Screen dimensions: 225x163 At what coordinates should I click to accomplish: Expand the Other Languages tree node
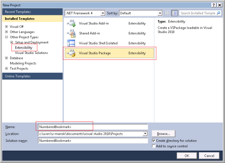(6, 32)
